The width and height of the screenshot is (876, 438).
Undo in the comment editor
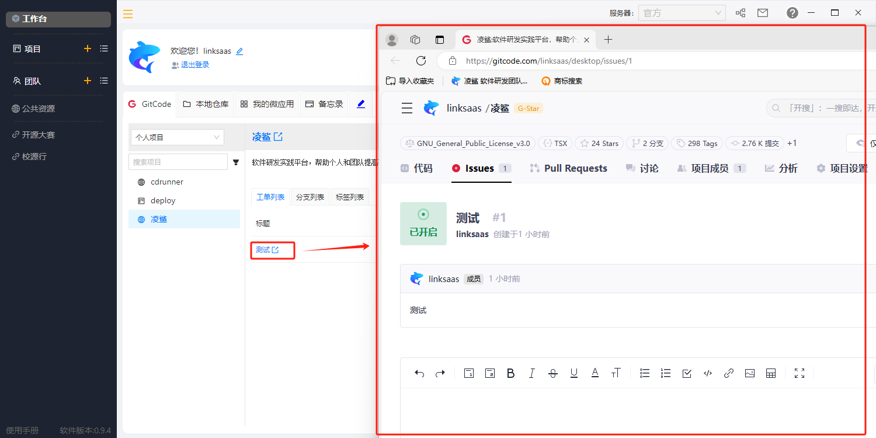[419, 374]
